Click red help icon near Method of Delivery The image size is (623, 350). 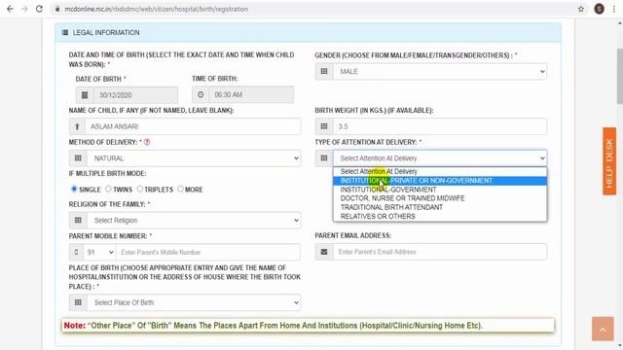(147, 142)
